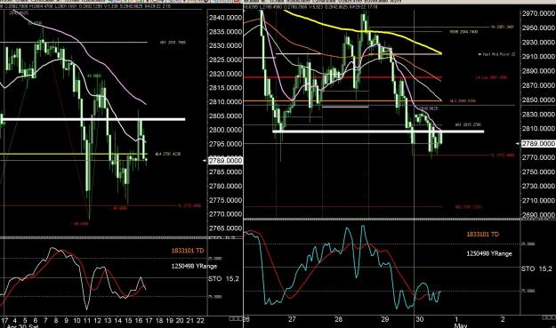Click the 2770.0000 price label on left chart axis

tap(226, 214)
